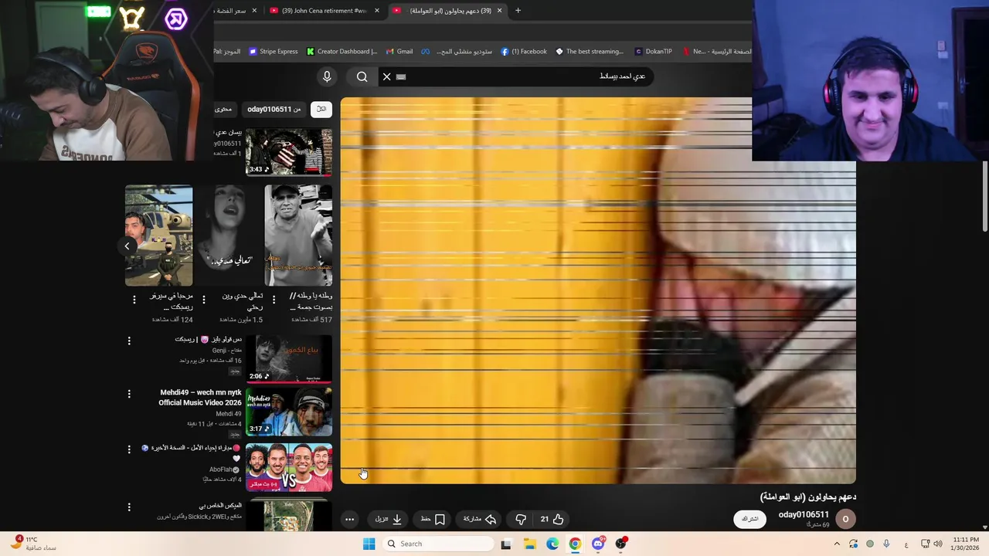
Task: Open Gmail bookmark
Action: (x=399, y=52)
